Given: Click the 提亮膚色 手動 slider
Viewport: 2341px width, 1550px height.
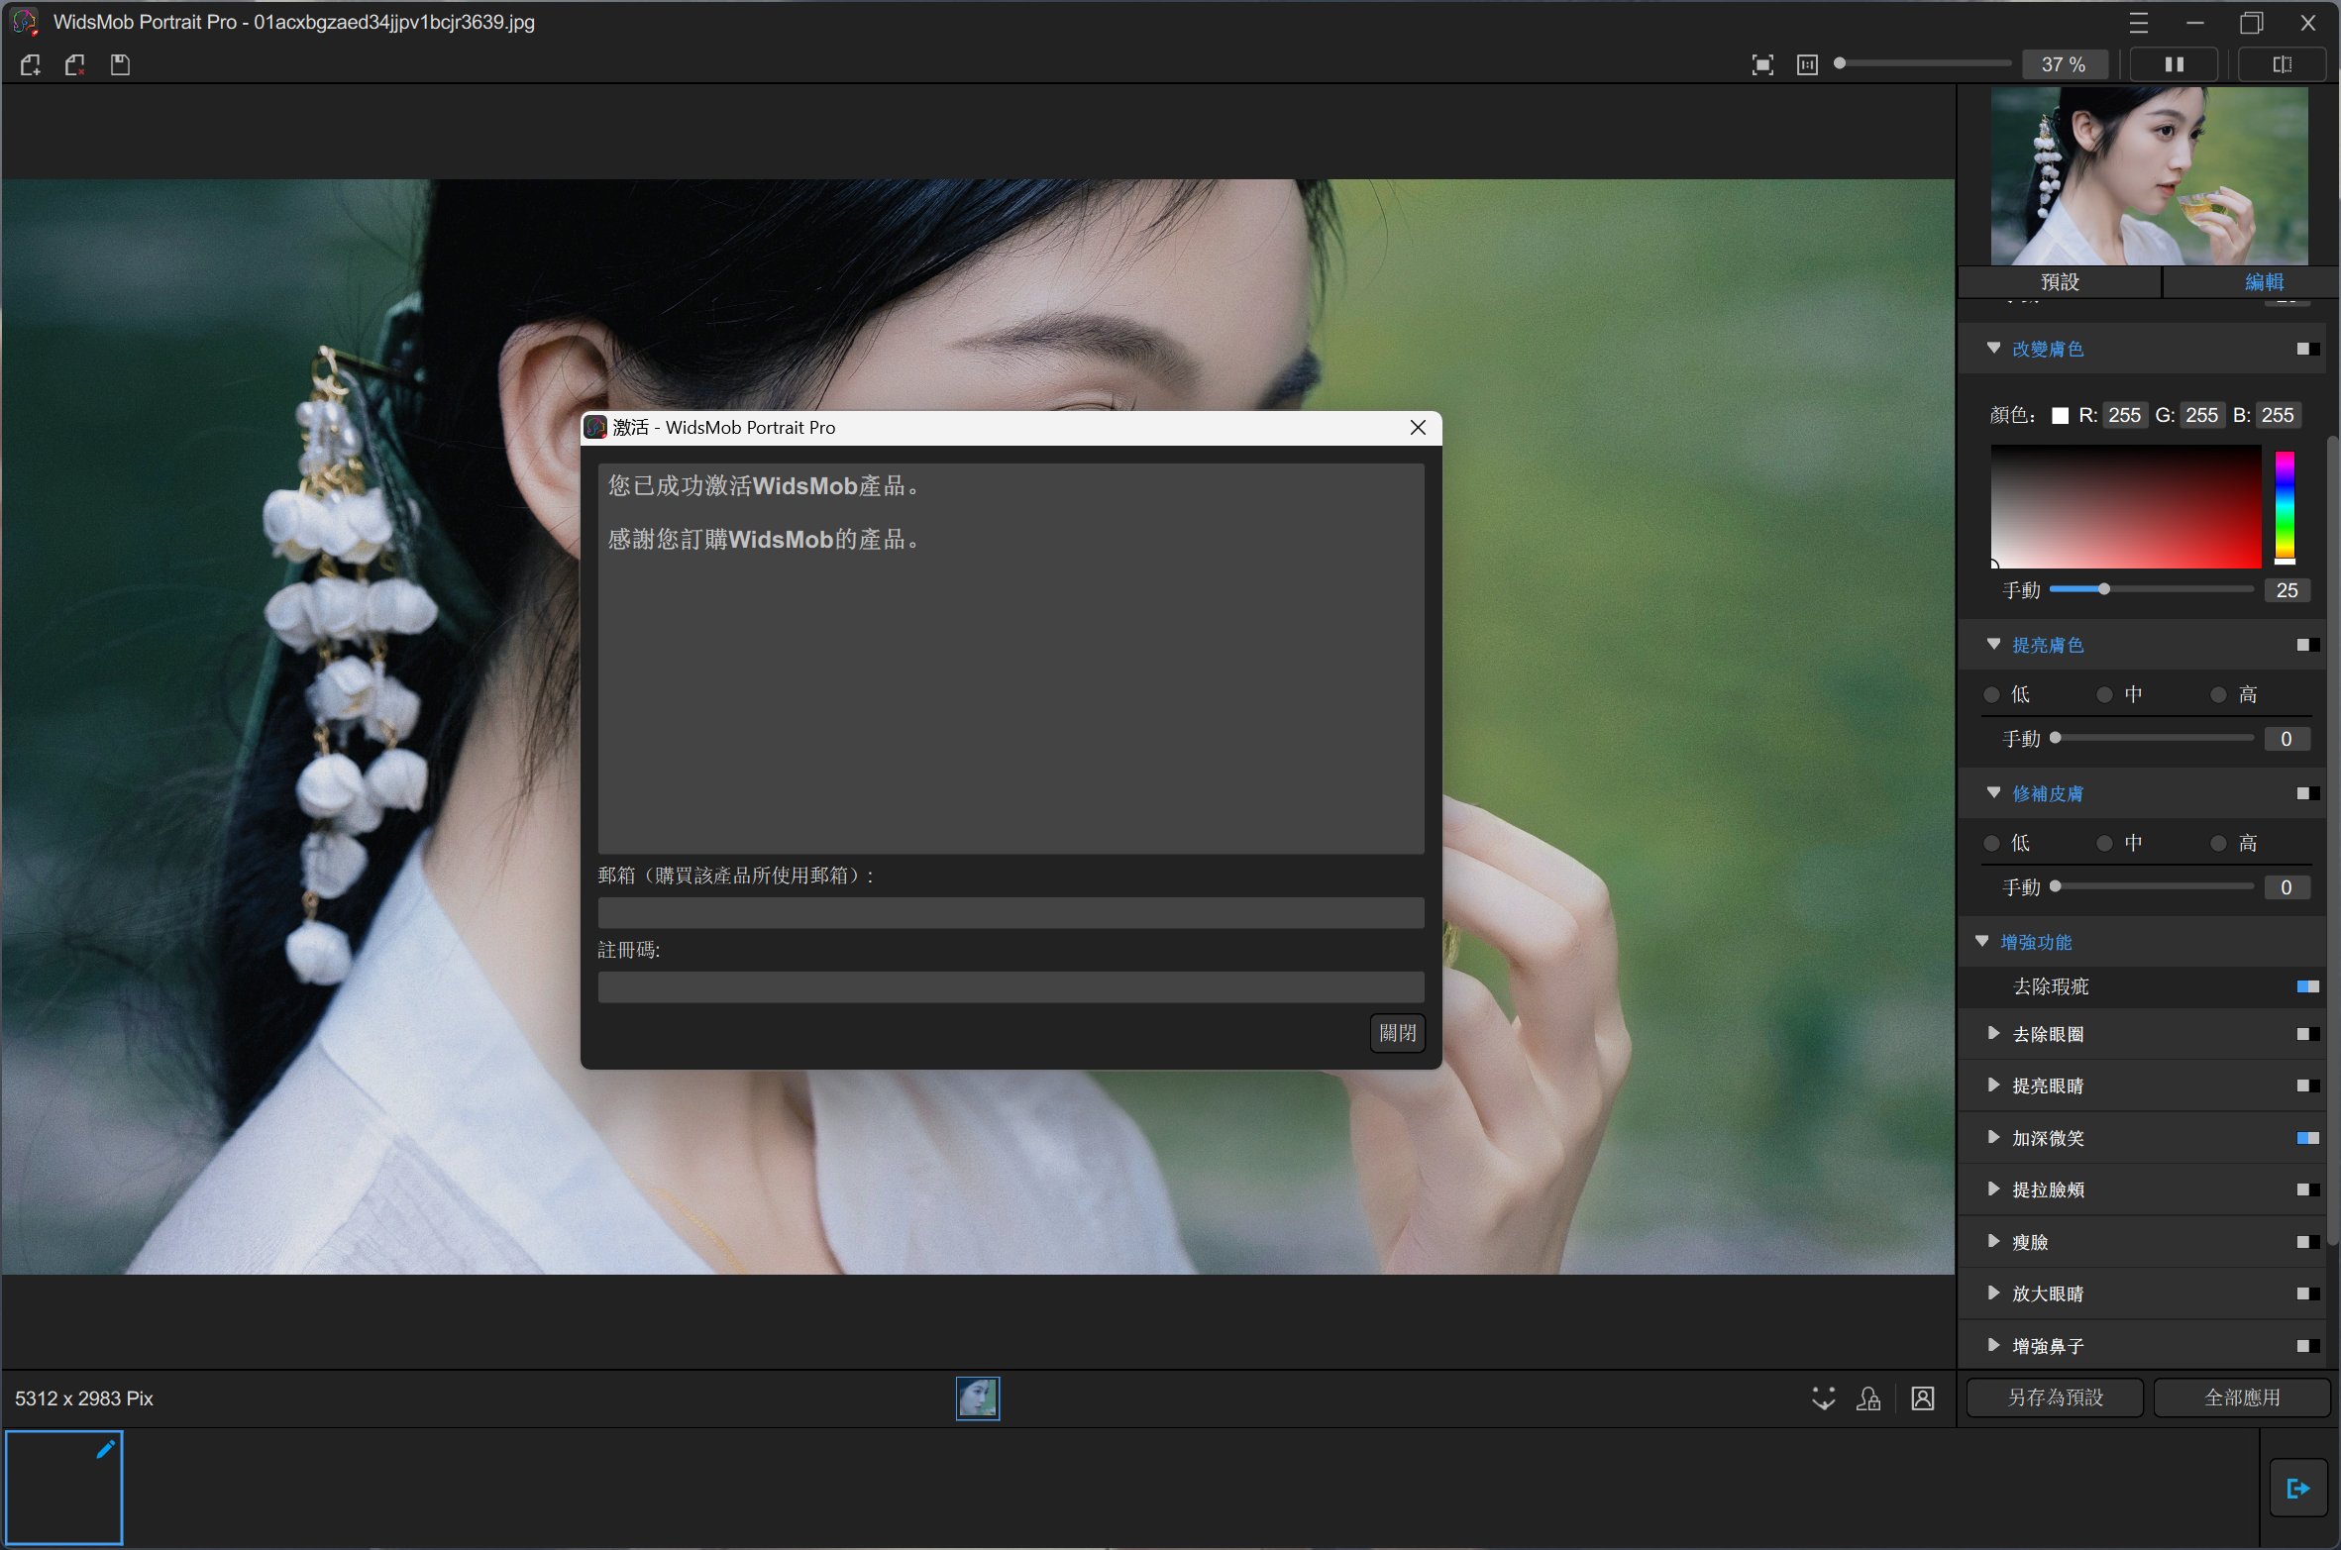Looking at the screenshot, I should click(2151, 738).
